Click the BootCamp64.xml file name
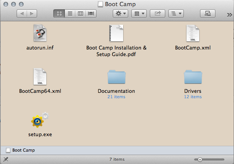The image size is (234, 164). 40,91
